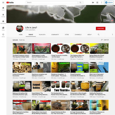Click the Sign In button
115x115 pixels.
click(109, 2)
